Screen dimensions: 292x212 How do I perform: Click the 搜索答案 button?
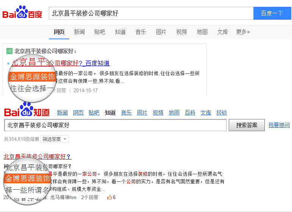point(247,125)
